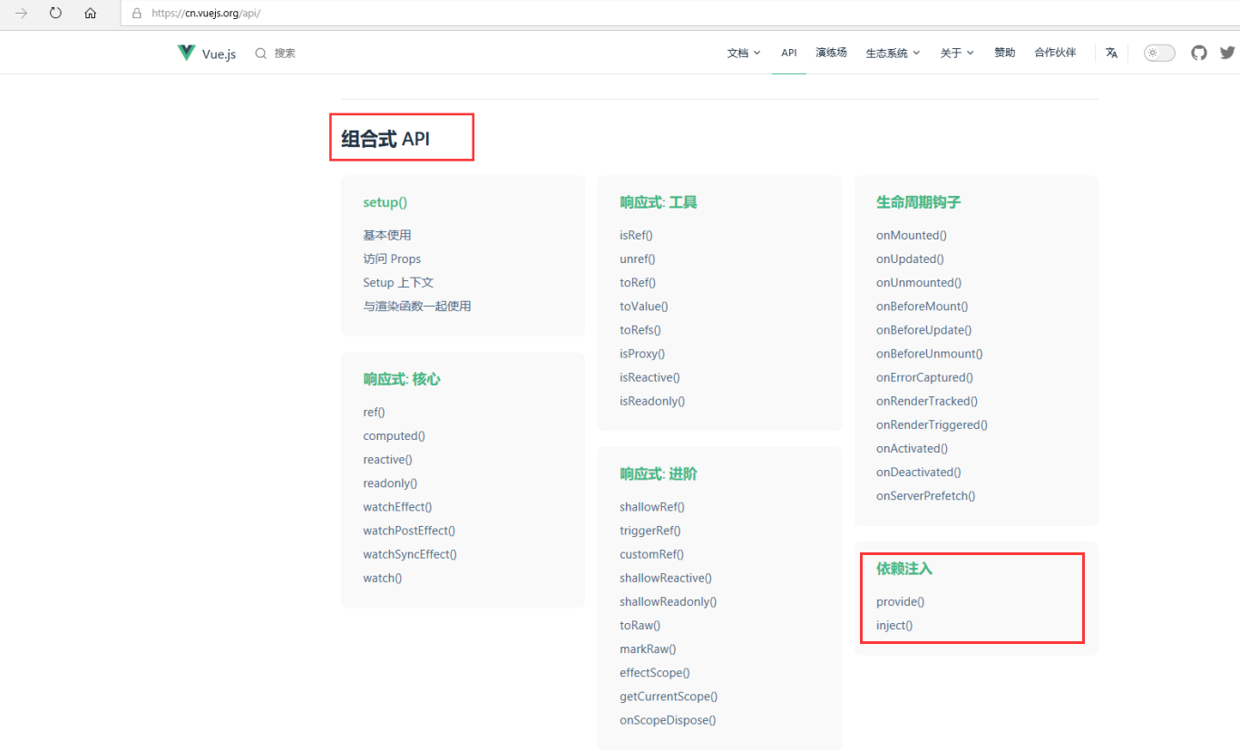The image size is (1240, 751).
Task: Open the setup() section heading link
Action: pos(386,202)
